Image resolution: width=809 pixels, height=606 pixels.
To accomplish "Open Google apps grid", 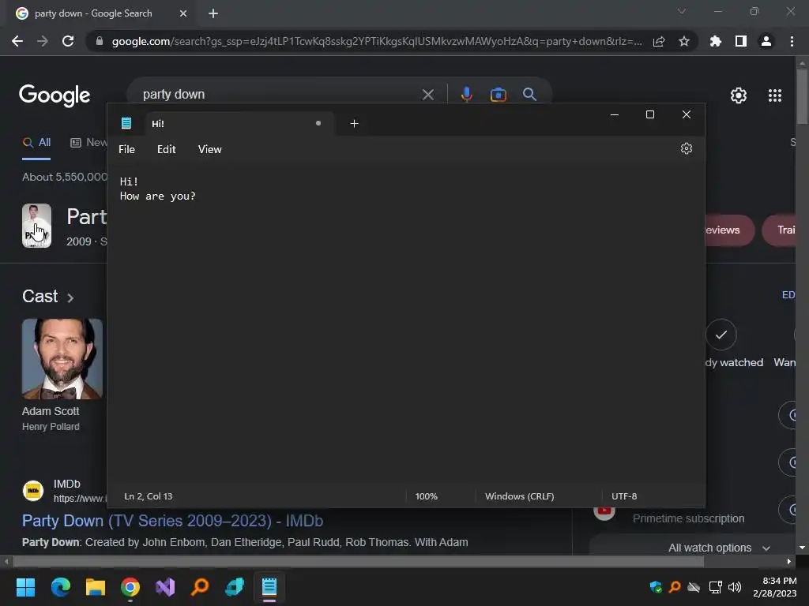I will (774, 95).
